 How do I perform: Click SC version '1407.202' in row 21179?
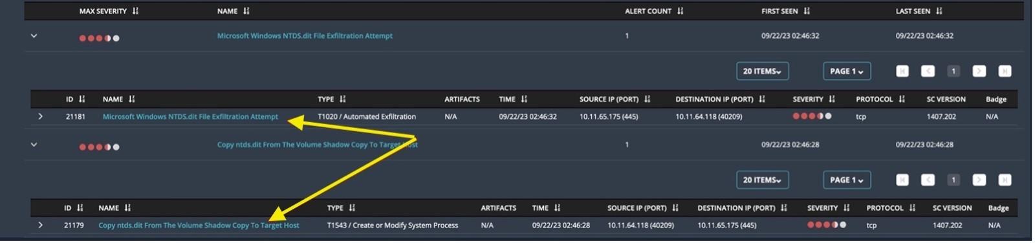coord(947,226)
